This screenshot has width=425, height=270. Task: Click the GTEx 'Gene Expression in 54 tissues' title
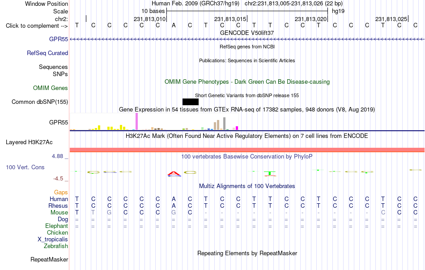[x=247, y=110]
